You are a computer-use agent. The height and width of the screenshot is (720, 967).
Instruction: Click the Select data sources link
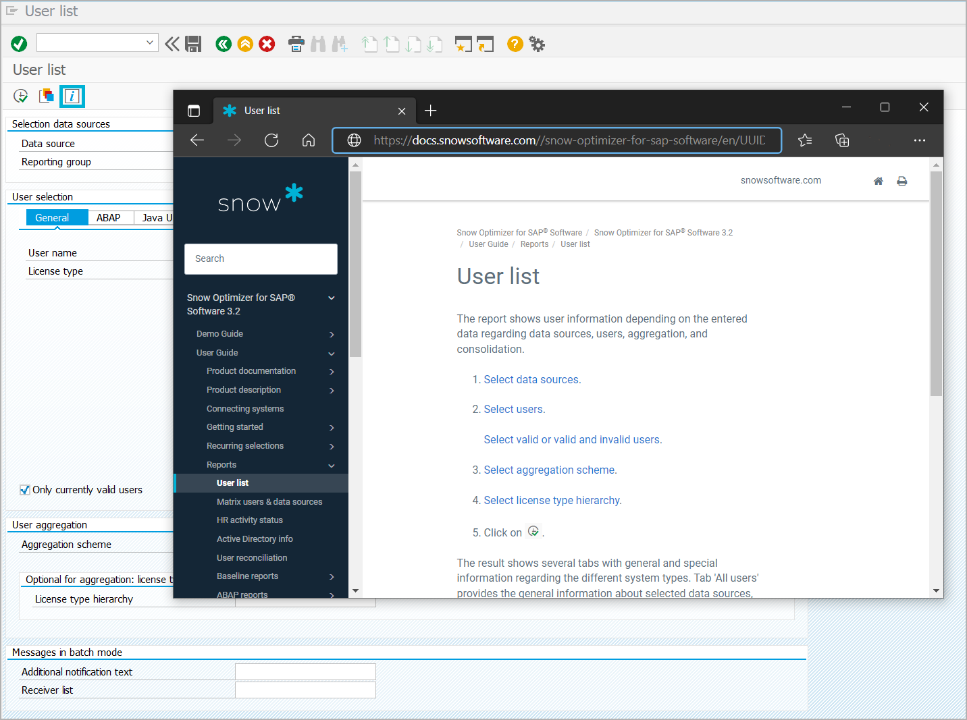[532, 379]
